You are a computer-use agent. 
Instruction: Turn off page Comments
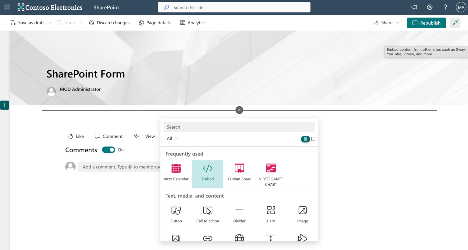pyautogui.click(x=108, y=150)
